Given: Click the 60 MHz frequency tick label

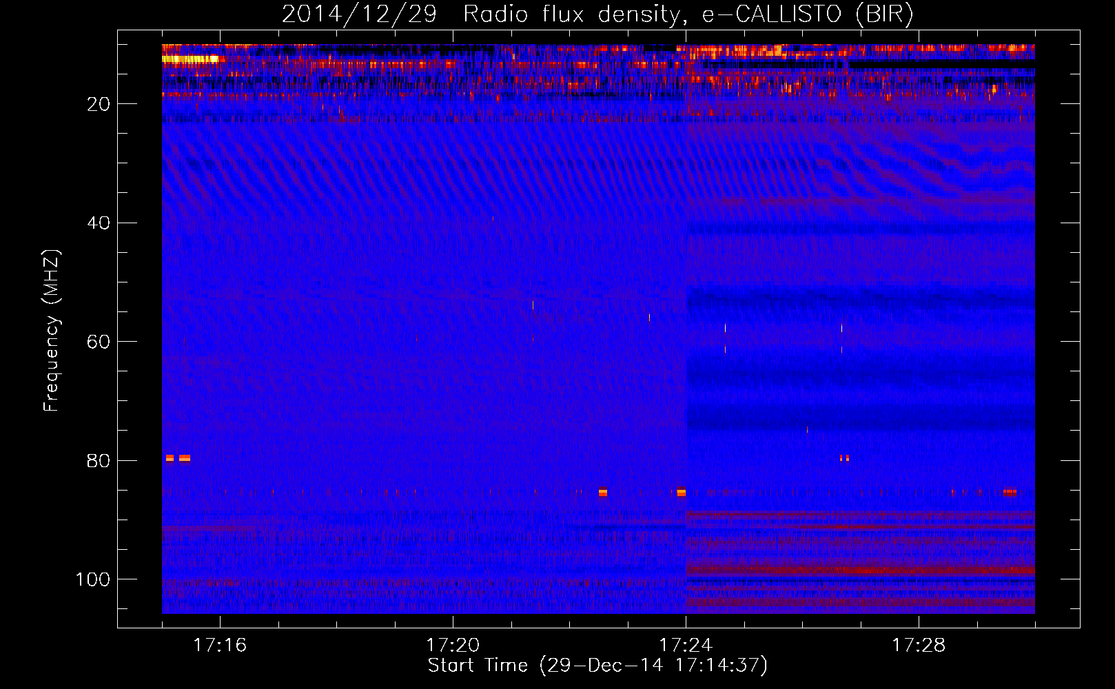Looking at the screenshot, I should [x=99, y=342].
